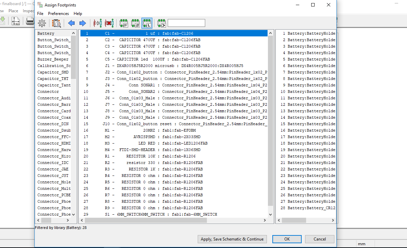This screenshot has width=407, height=248.
Task: Select component J4 Conn SONAR1 row
Action: click(174, 85)
